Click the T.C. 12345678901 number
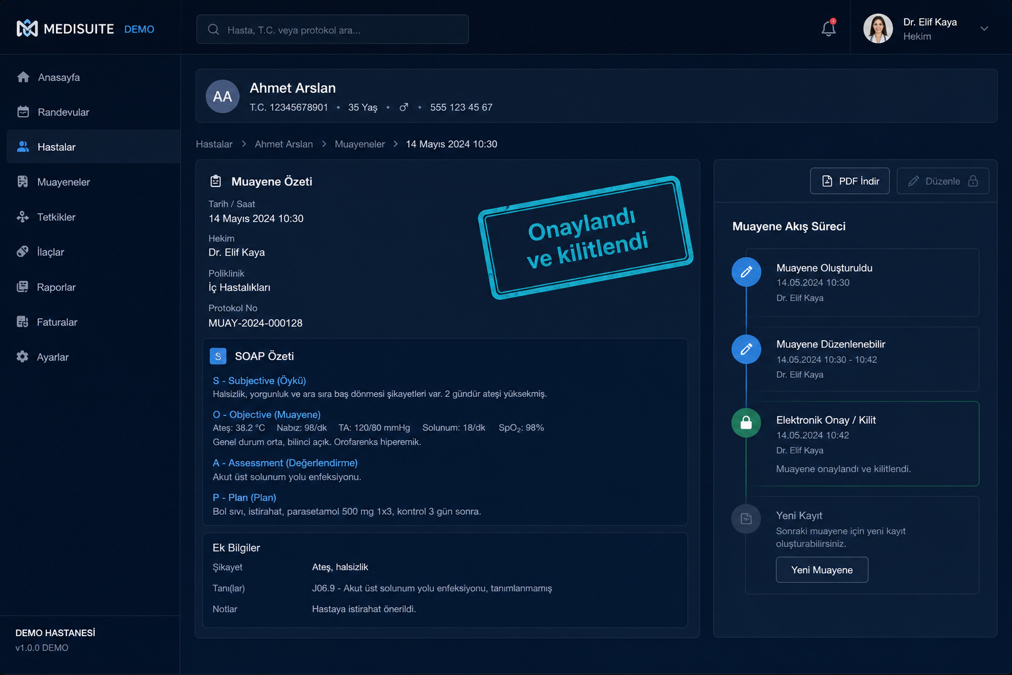 289,107
